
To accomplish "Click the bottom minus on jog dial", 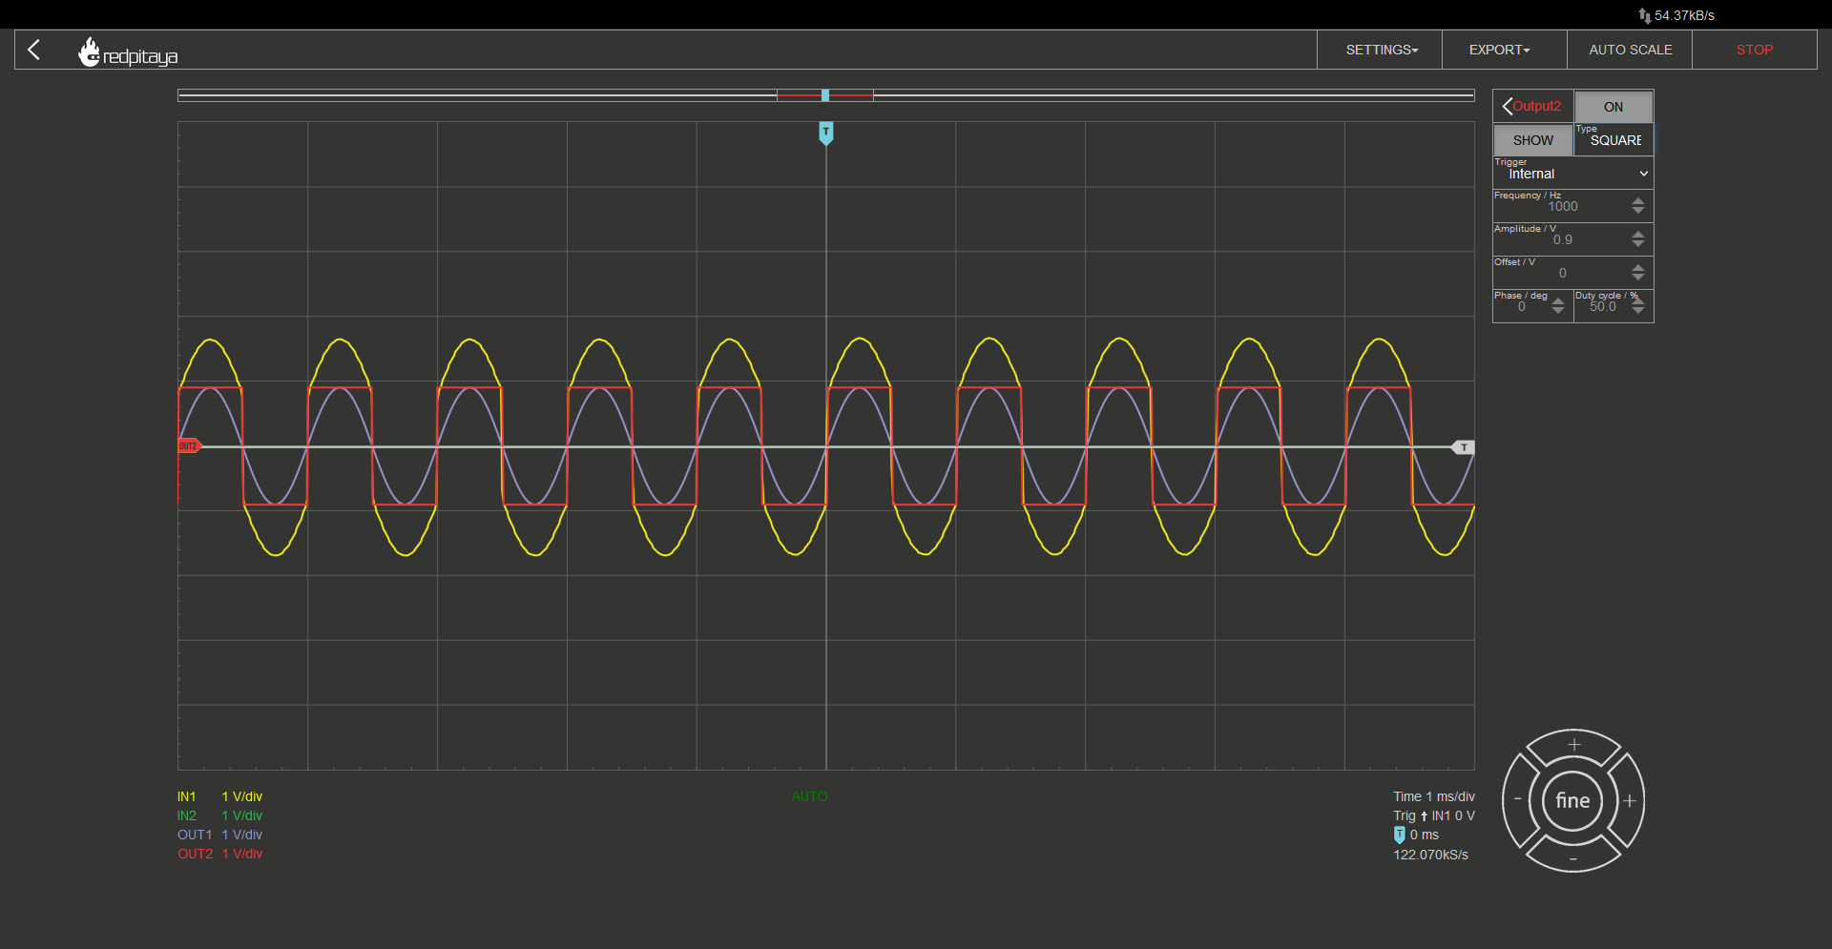I will coord(1573,859).
